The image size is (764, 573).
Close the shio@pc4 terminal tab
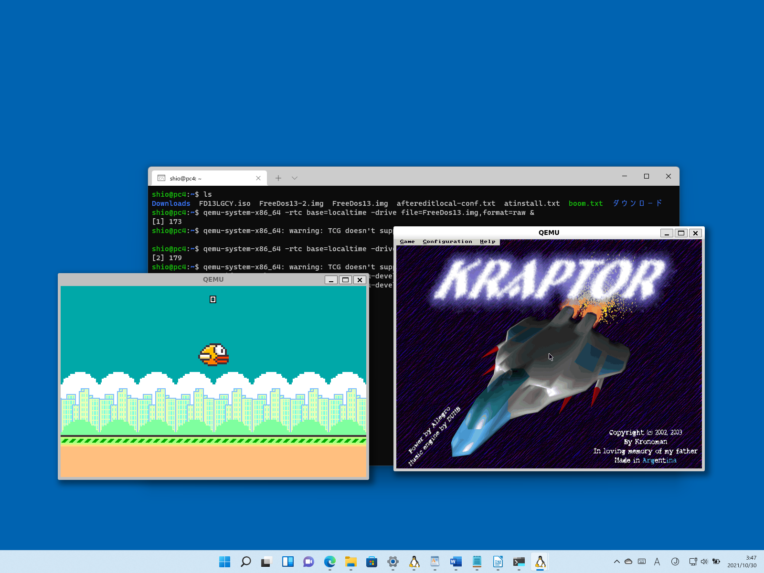click(x=258, y=178)
